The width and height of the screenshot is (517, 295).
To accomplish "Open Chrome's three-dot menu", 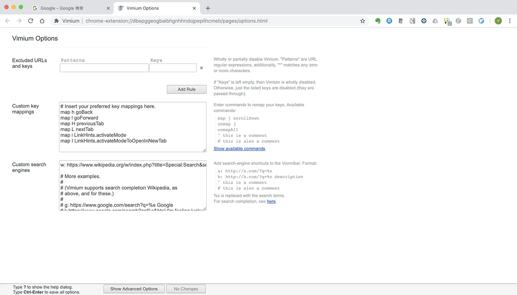I will [x=510, y=21].
